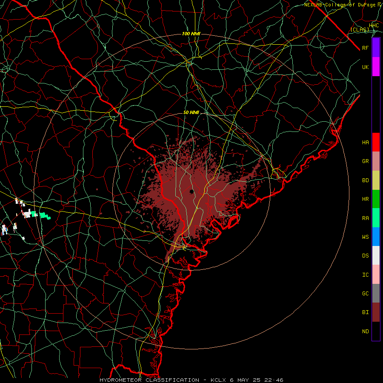This screenshot has height=383, width=383.
Task: Click the IC legend label
Action: (365, 275)
